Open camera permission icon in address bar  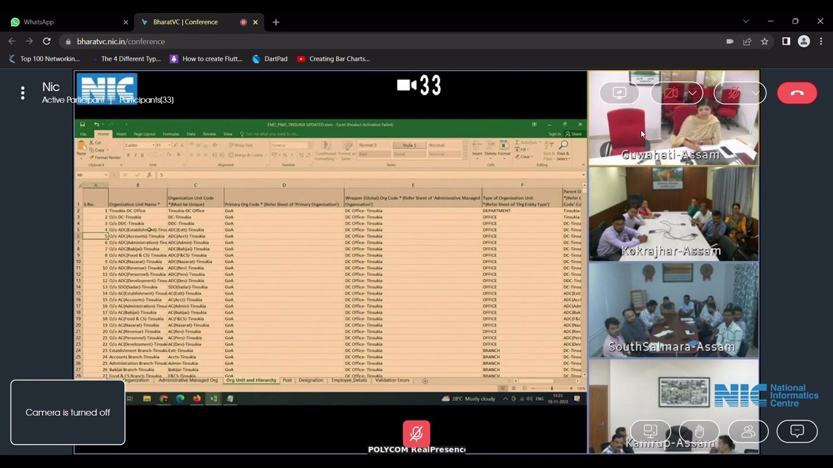click(x=730, y=42)
